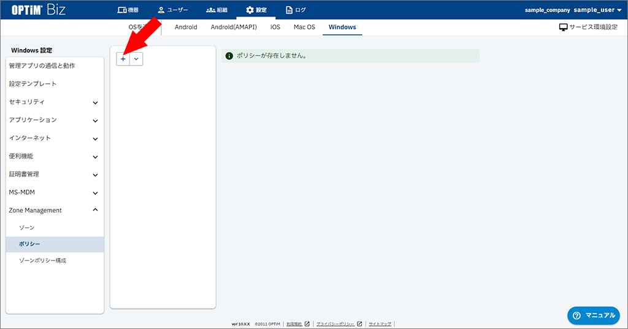Open the サイトマップ link
This screenshot has height=329, width=628.
pos(380,324)
